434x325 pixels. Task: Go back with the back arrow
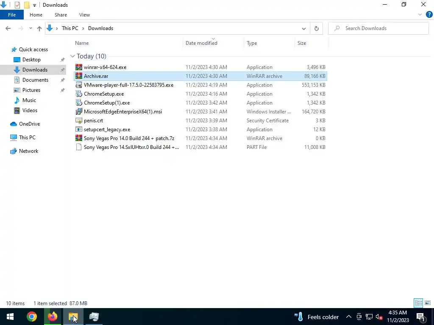(x=8, y=28)
